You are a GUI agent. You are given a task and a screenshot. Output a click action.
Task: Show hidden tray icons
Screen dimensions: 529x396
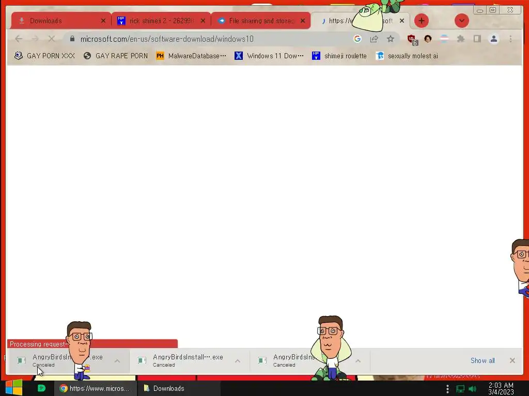click(x=447, y=389)
